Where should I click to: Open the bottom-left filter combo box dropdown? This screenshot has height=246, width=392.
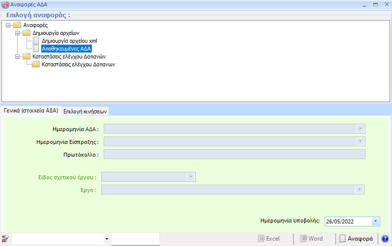point(107,239)
